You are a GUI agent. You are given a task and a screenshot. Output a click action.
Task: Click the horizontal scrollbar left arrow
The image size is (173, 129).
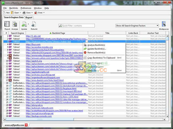tap(5, 119)
